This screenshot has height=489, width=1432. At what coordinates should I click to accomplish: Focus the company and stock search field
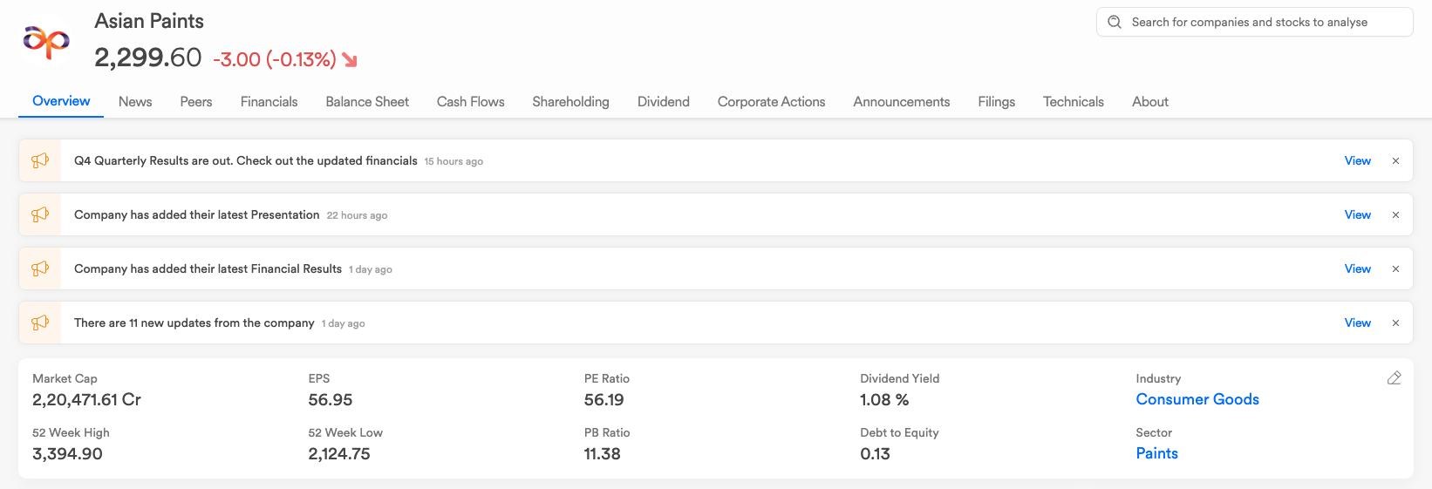(x=1254, y=22)
